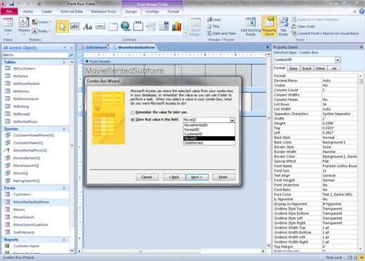Insert Date and Time
The image size is (365, 261).
(221, 34)
